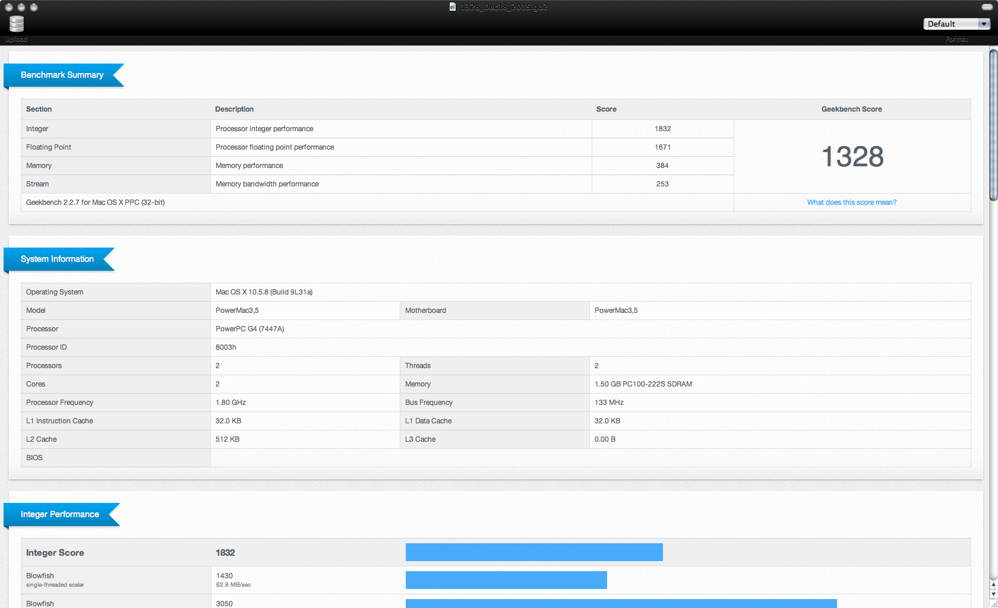998x608 pixels.
Task: Click the Motherboard label
Action: click(x=425, y=311)
